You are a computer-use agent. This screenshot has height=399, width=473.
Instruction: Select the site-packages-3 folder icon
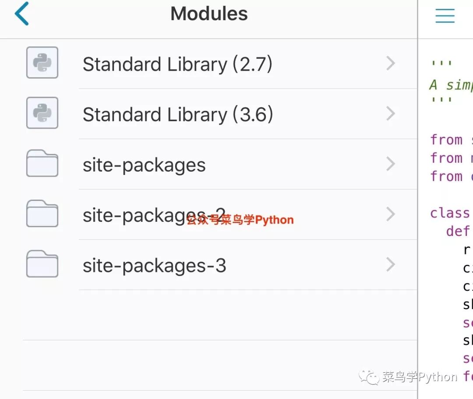[x=42, y=264]
